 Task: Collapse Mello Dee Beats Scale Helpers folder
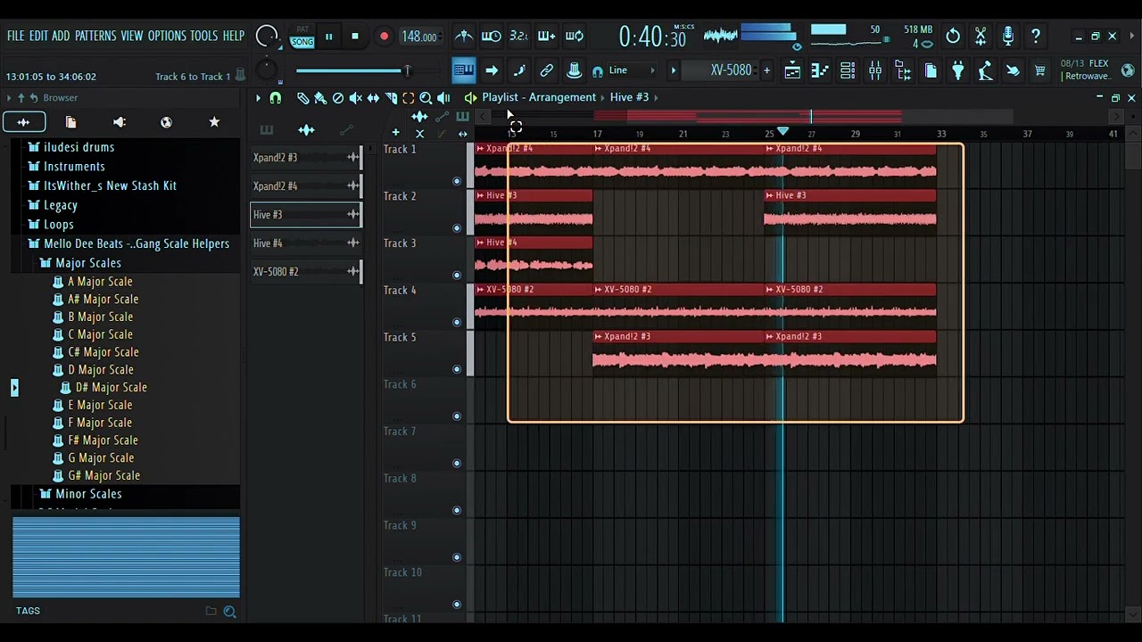point(136,243)
